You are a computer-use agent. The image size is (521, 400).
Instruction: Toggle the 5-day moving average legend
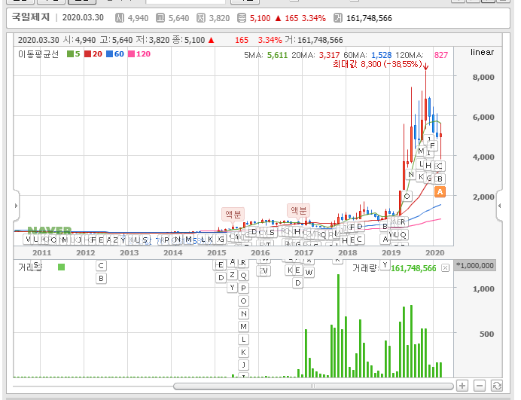[74, 54]
